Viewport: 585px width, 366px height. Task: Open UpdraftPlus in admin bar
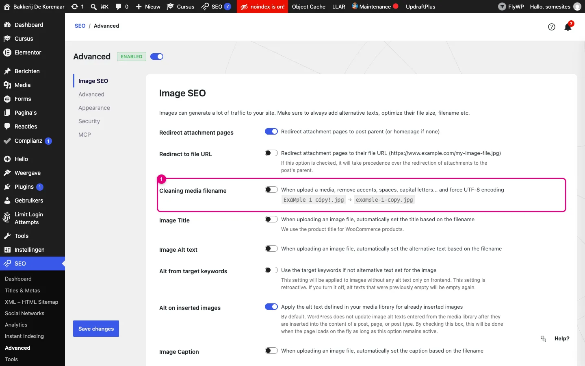click(x=420, y=7)
